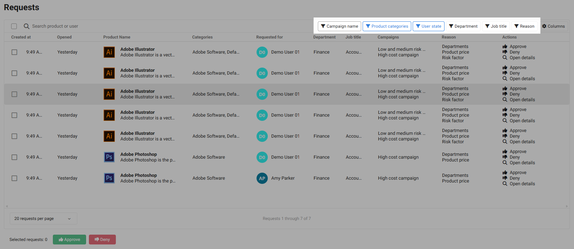Toggle the select-all requests checkbox
Image resolution: width=574 pixels, height=249 pixels.
click(x=14, y=26)
